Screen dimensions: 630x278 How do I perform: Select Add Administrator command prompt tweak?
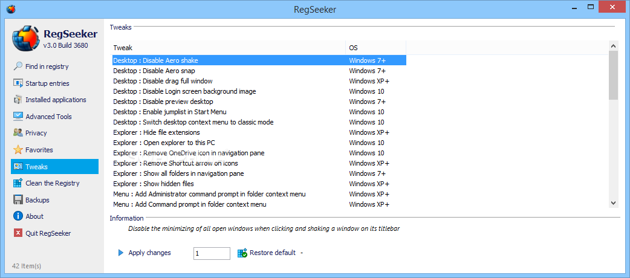pyautogui.click(x=259, y=194)
